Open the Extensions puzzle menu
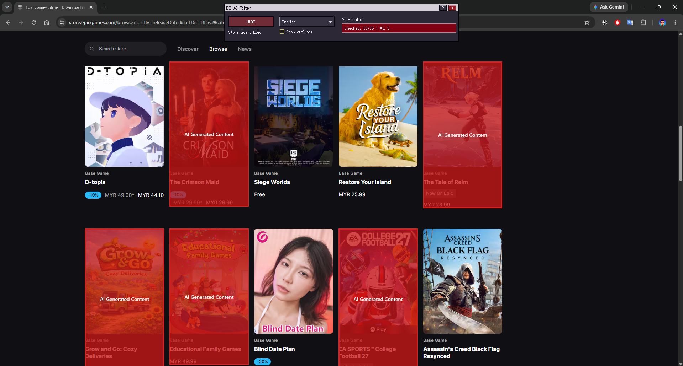683x366 pixels. click(x=643, y=22)
